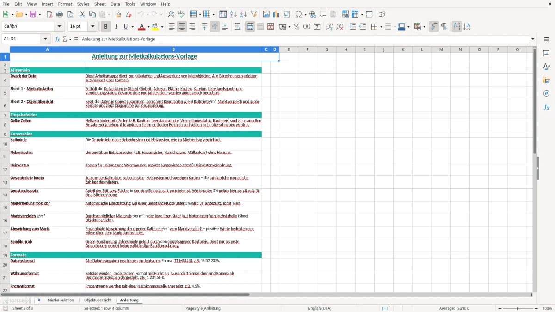Open the font size dropdown

pyautogui.click(x=93, y=27)
